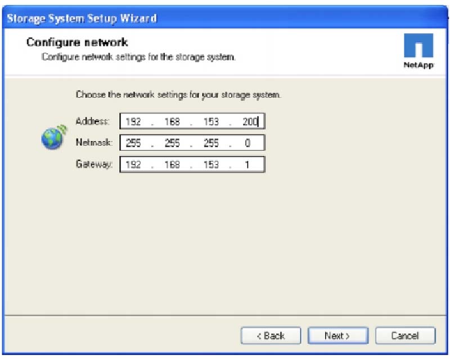450x359 pixels.
Task: Cancel the setup wizard
Action: pos(405,335)
